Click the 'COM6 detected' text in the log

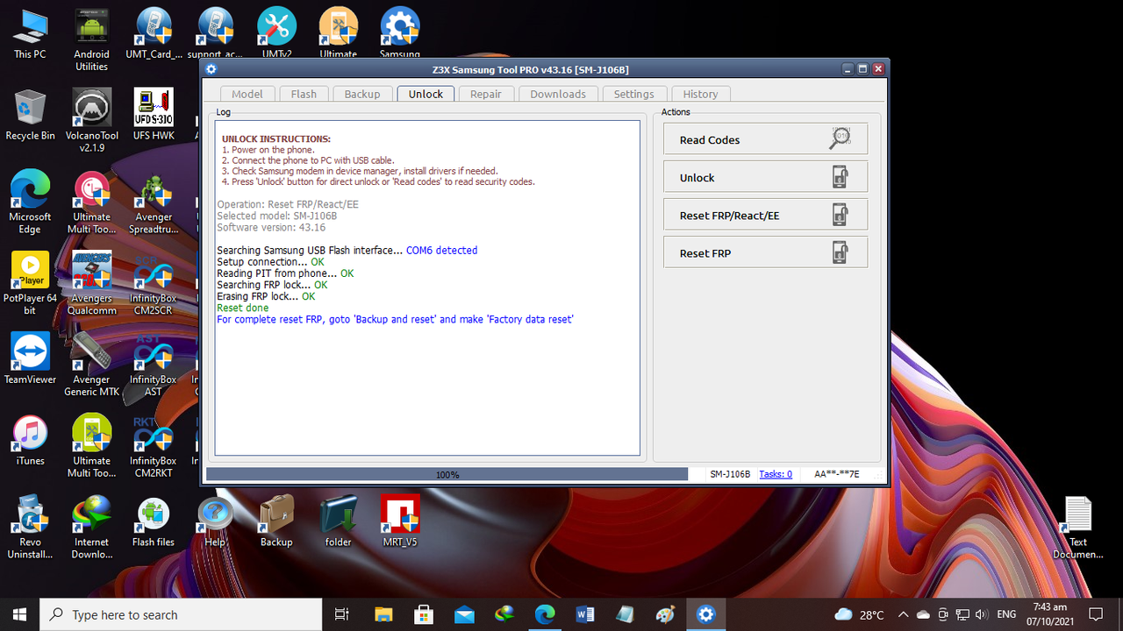tap(441, 251)
